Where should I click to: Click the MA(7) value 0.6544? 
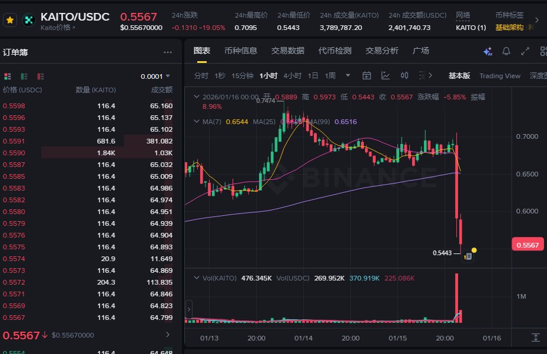click(237, 122)
